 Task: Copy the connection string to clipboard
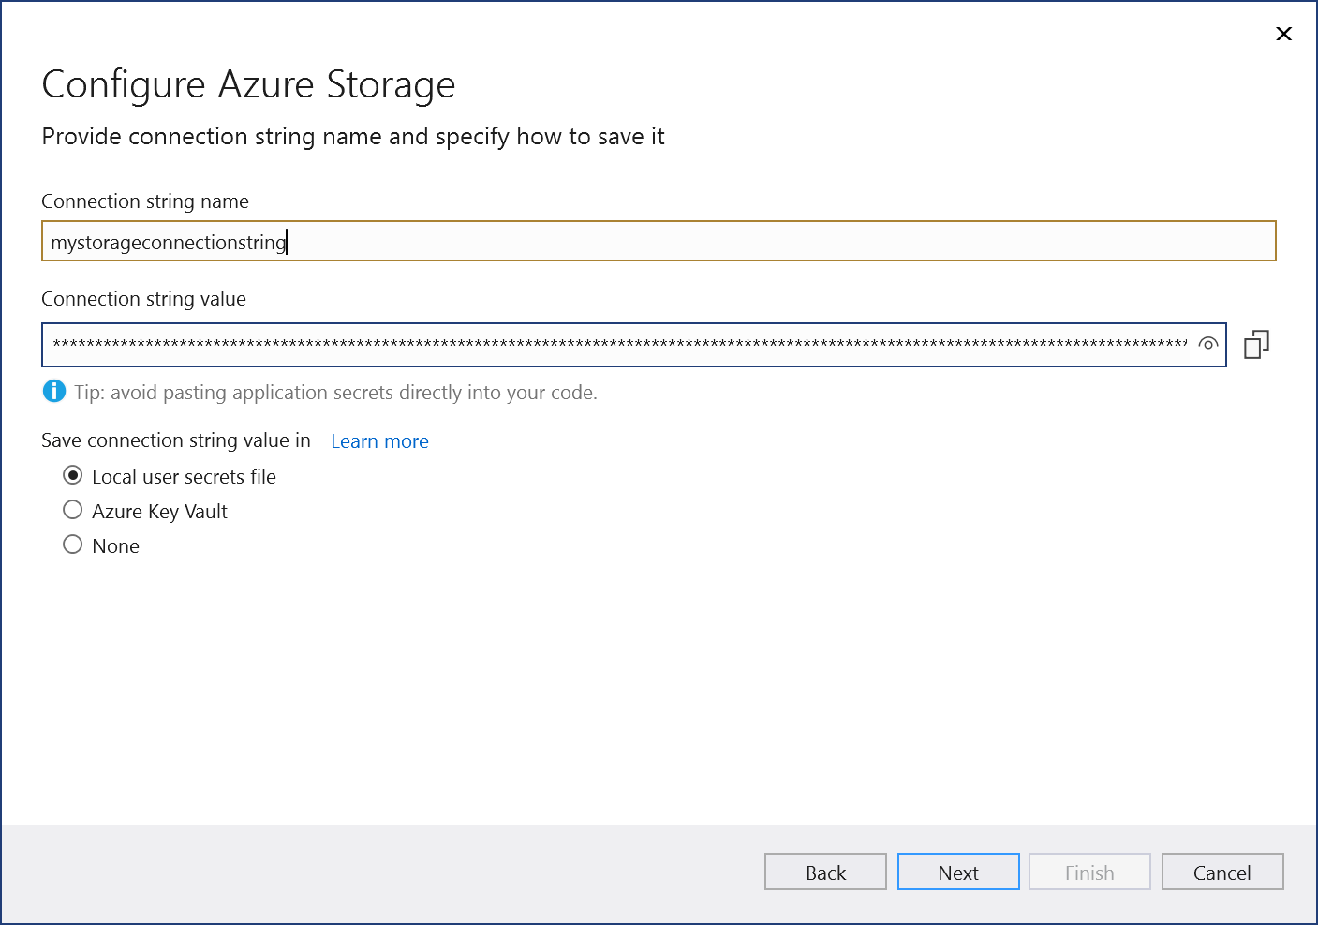(1255, 344)
